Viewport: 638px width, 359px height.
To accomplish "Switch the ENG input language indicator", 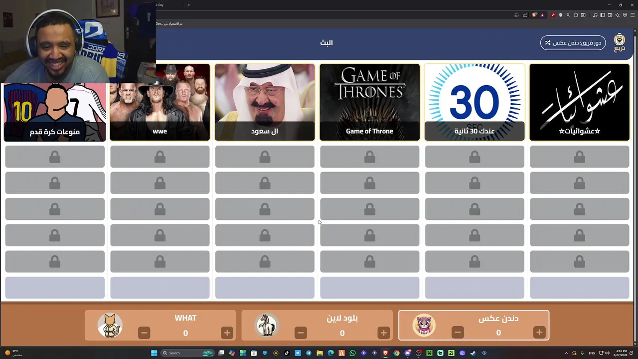I will (592, 353).
